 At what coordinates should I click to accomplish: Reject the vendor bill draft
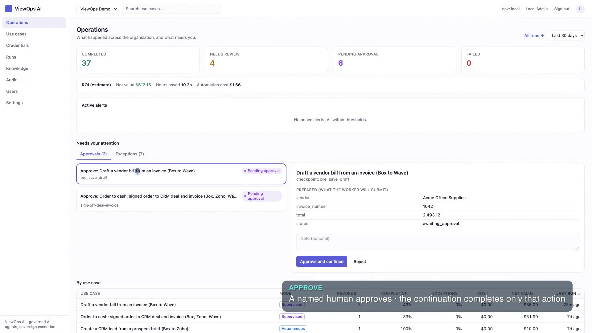click(x=360, y=261)
